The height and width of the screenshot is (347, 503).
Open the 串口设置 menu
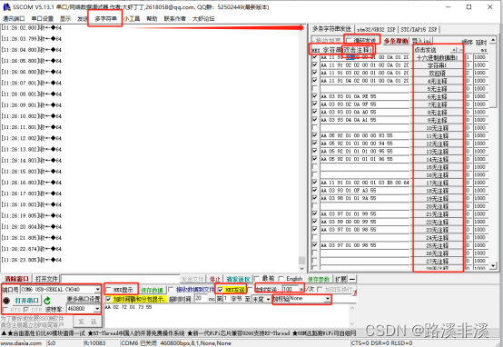[43, 18]
